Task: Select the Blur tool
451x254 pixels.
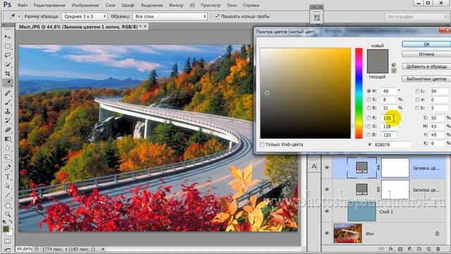Action: 8,148
